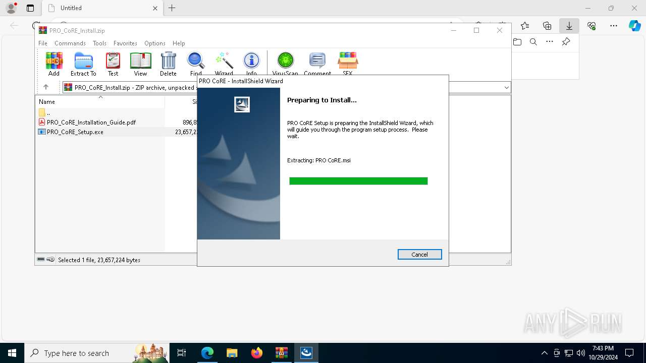This screenshot has width=646, height=363.
Task: Open the Help menu
Action: pyautogui.click(x=179, y=43)
